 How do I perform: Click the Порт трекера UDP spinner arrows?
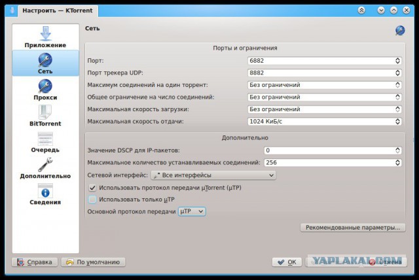397,73
